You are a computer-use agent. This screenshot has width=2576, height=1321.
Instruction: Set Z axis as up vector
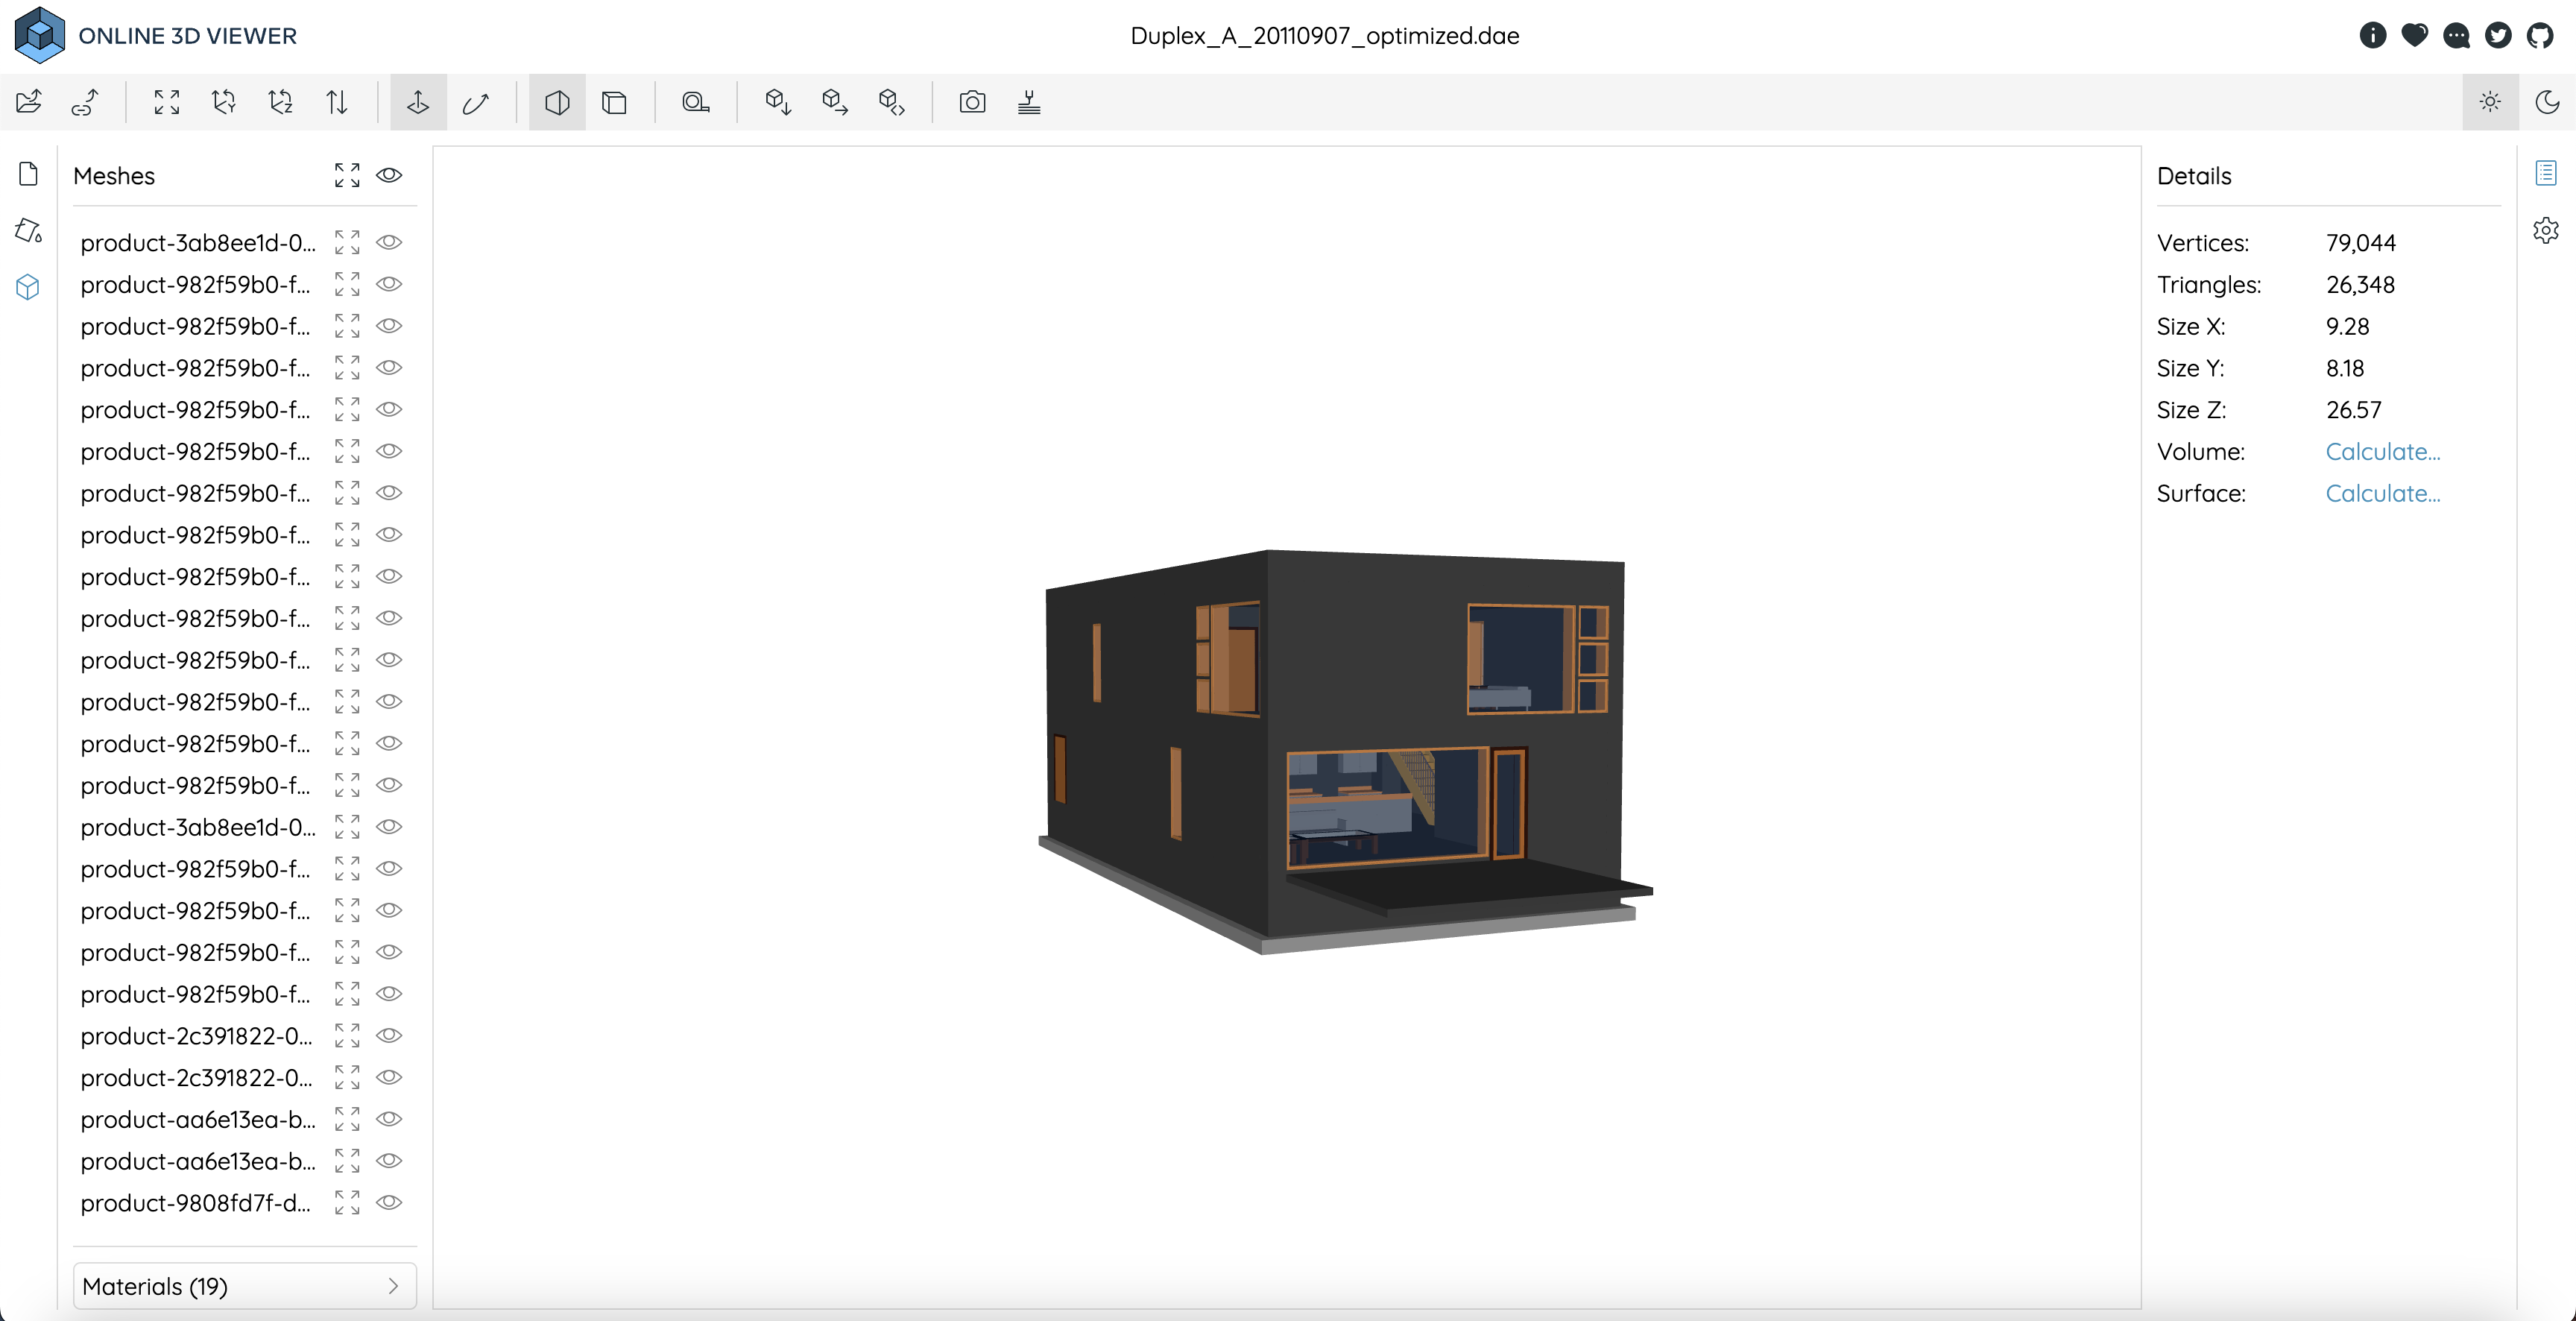coord(281,102)
